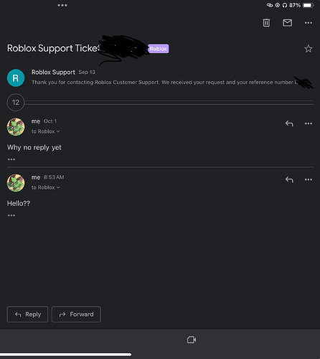This screenshot has height=359, width=320.
Task: Click the Forward button
Action: coord(76,314)
